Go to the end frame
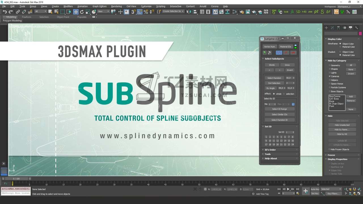The image size is (363, 204). click(x=297, y=189)
